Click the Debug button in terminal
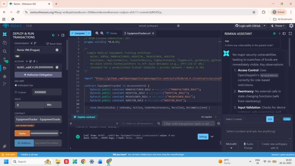 point(203,137)
